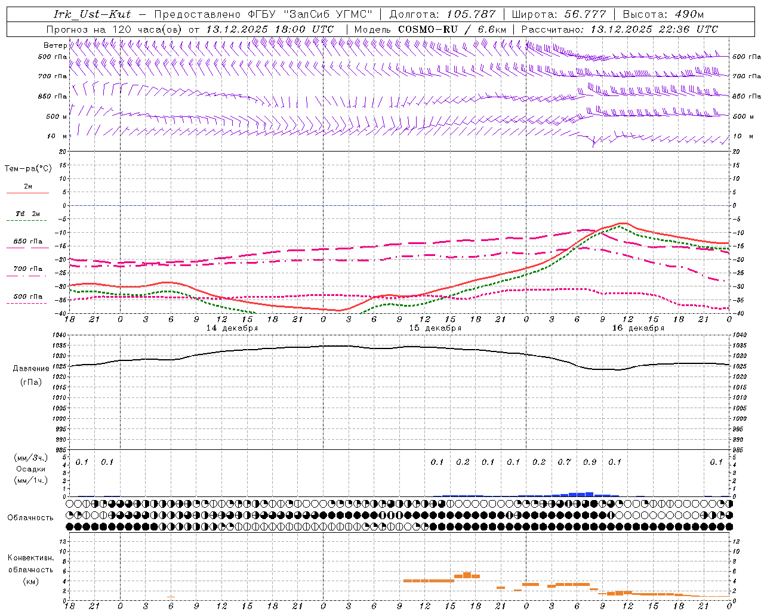Select the (мм/3ч.) precipitation unit label

[30, 458]
